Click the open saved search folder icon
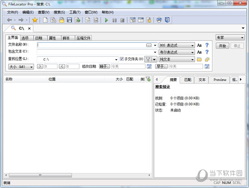Image resolution: width=249 pixels, height=188 pixels. [62, 20]
